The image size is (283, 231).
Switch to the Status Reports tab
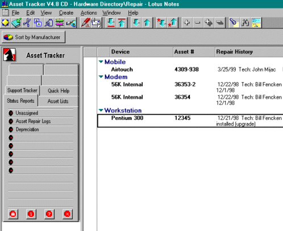20,100
